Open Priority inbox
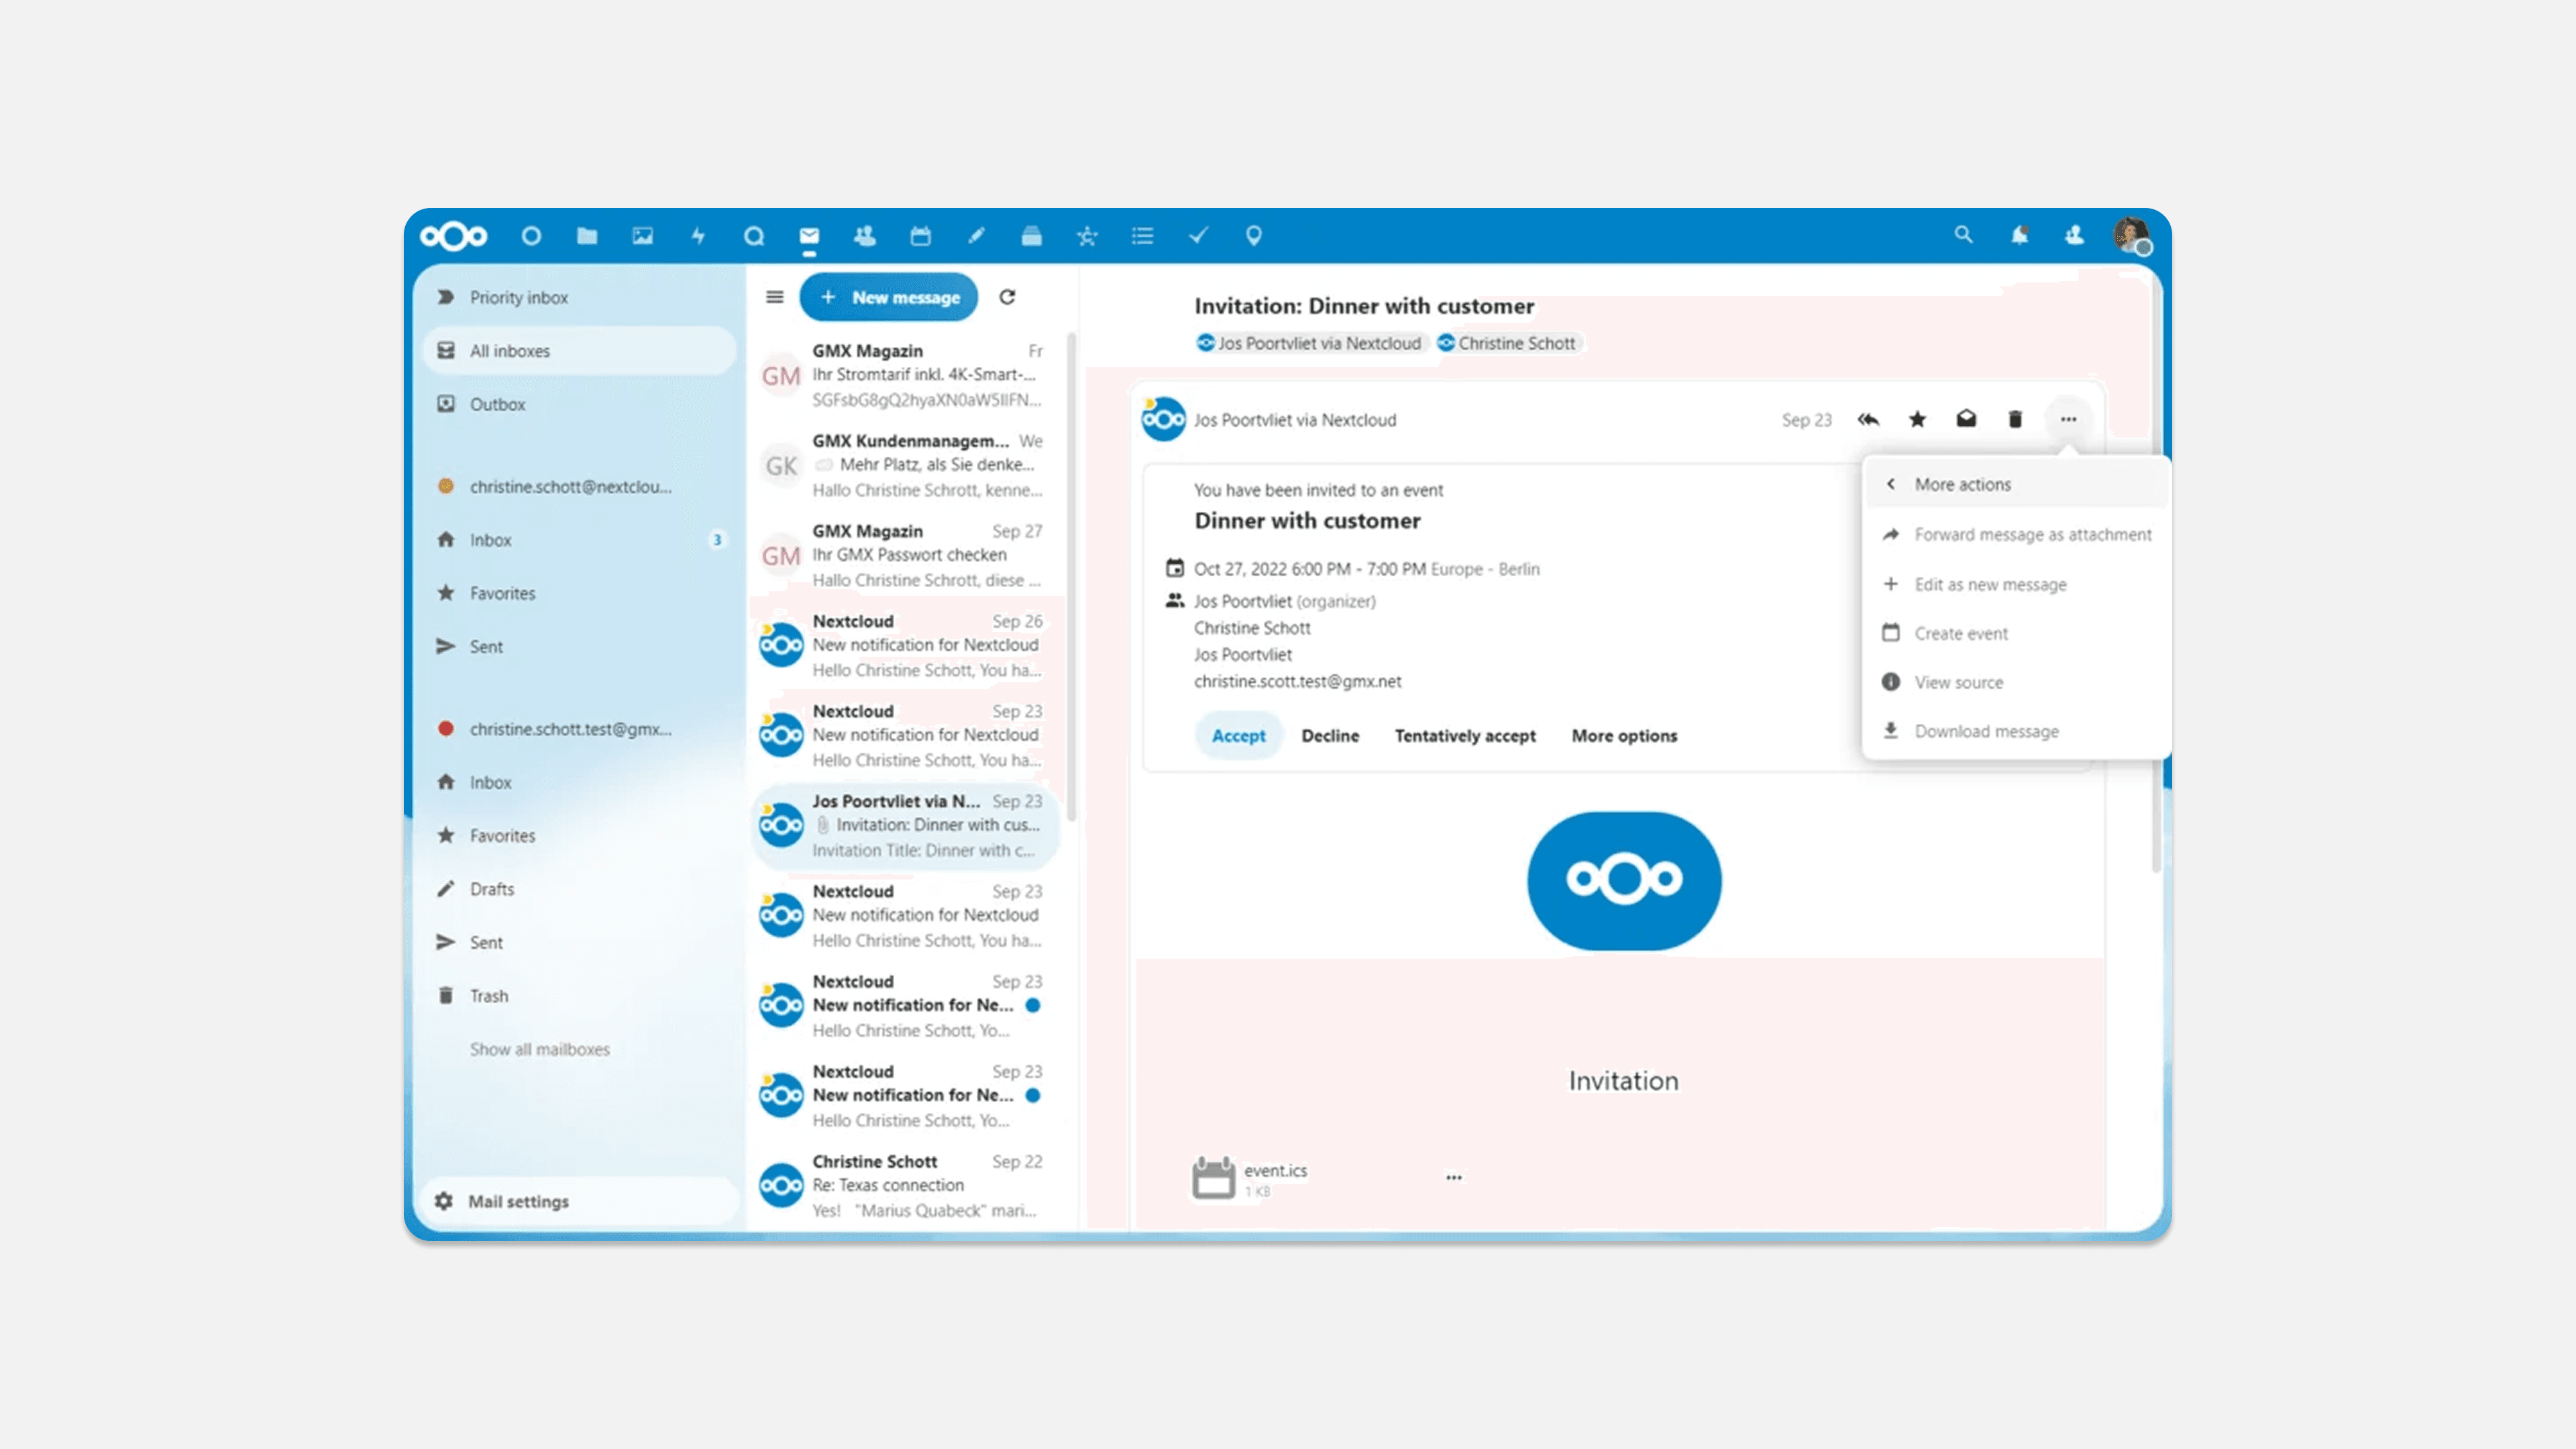The image size is (2576, 1449). [x=580, y=297]
